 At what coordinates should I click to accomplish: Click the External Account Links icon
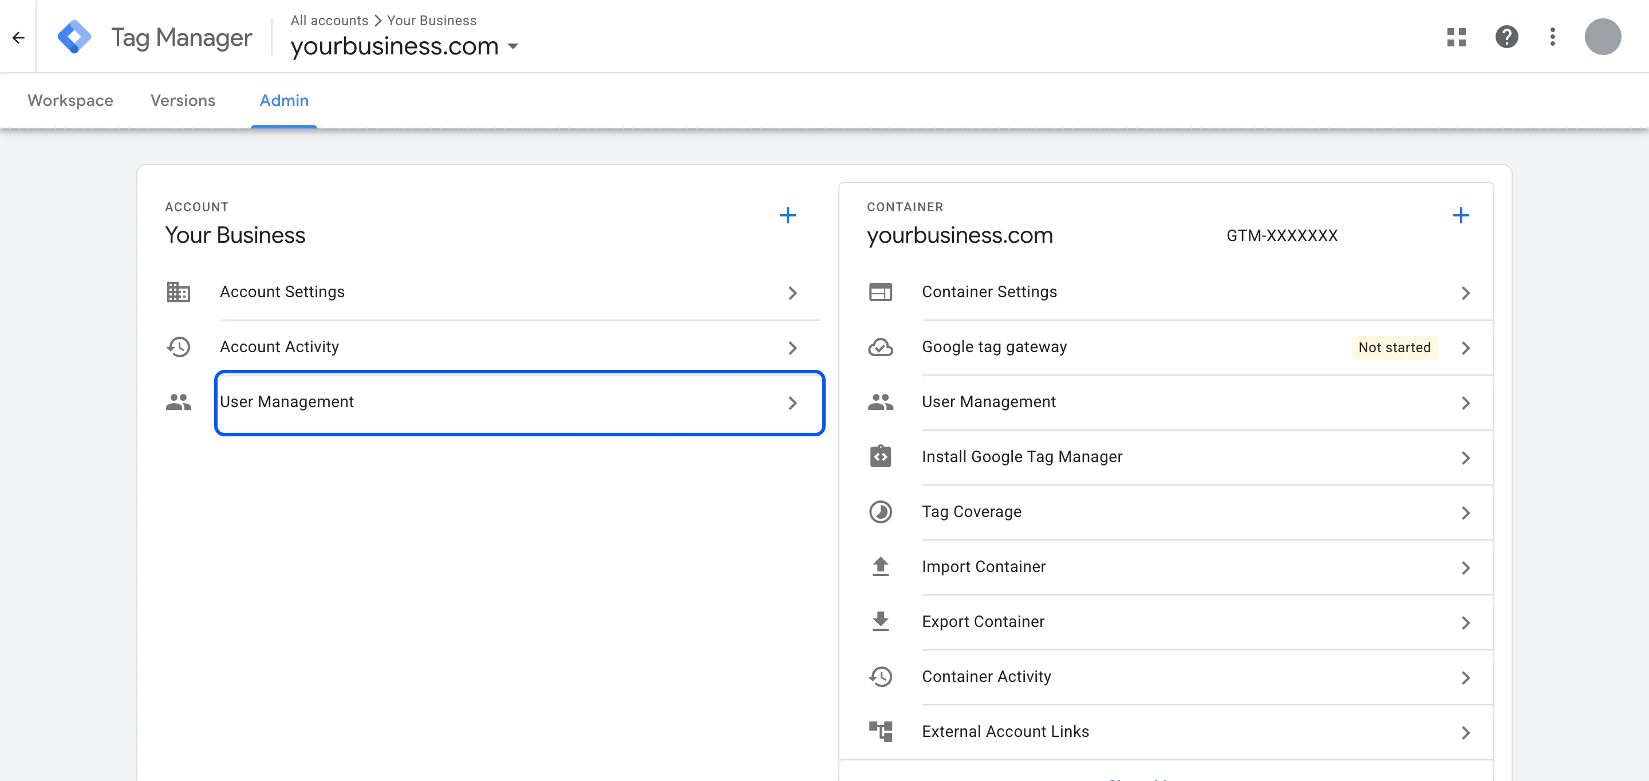[x=880, y=731]
